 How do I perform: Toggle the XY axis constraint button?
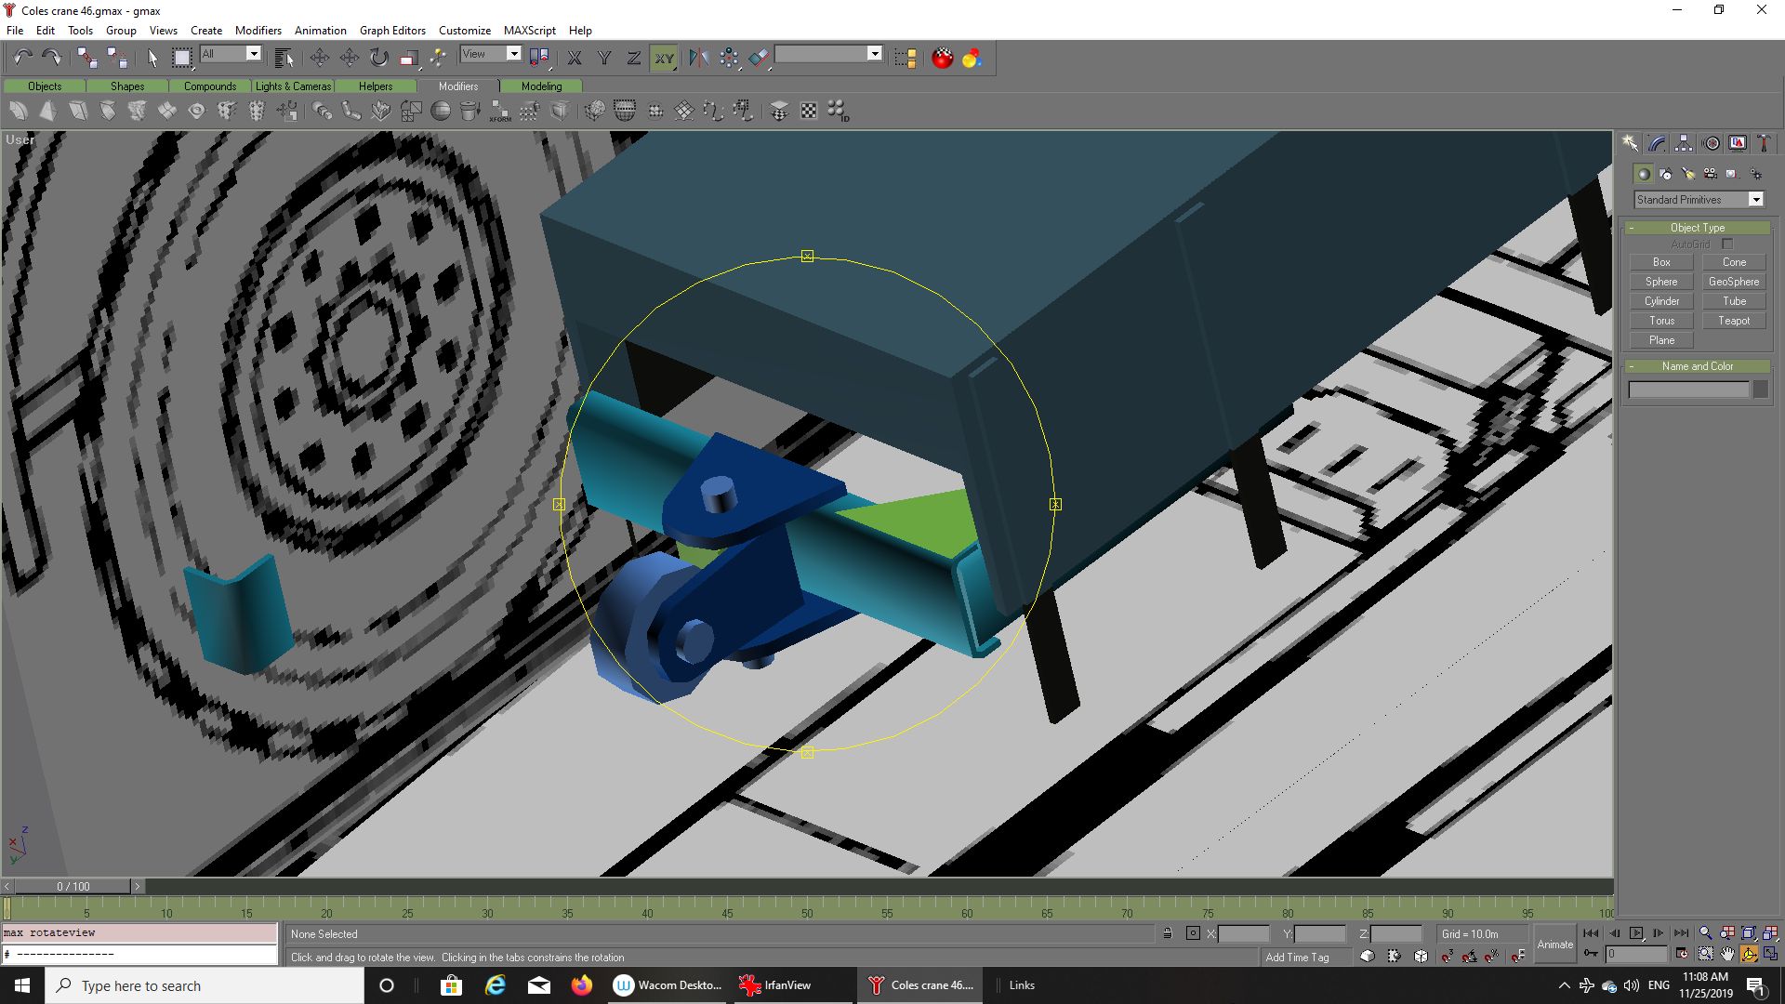click(x=664, y=58)
